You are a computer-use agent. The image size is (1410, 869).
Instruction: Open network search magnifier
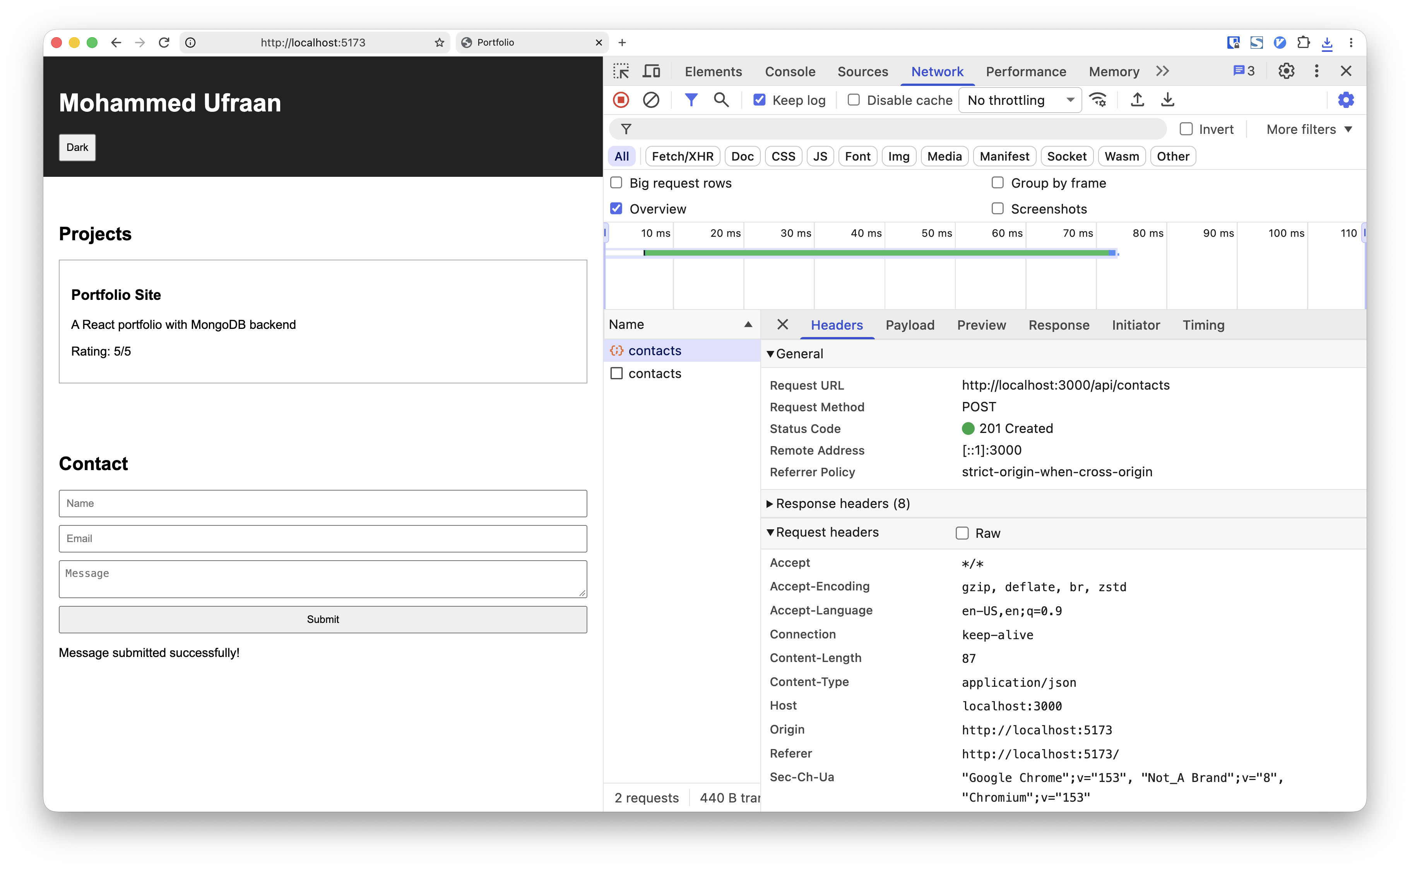click(721, 100)
